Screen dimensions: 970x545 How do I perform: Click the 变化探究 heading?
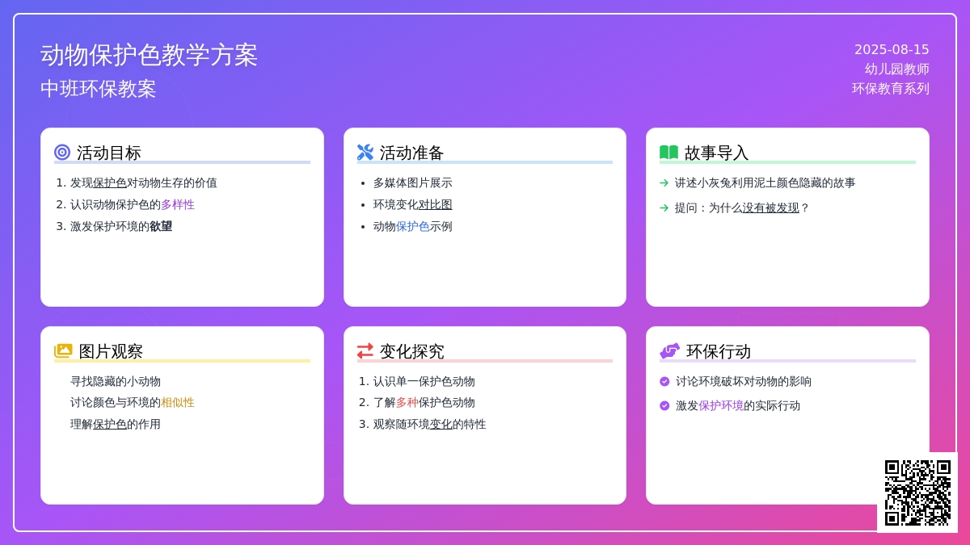pos(412,351)
